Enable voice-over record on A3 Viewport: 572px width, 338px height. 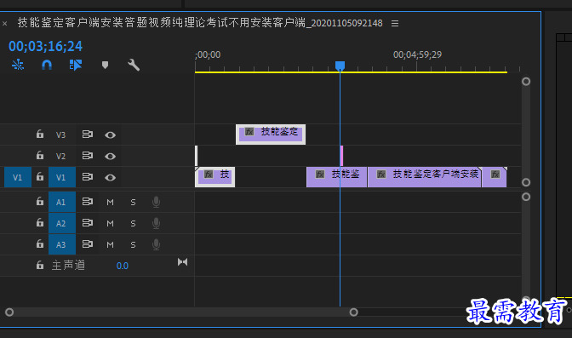point(156,244)
